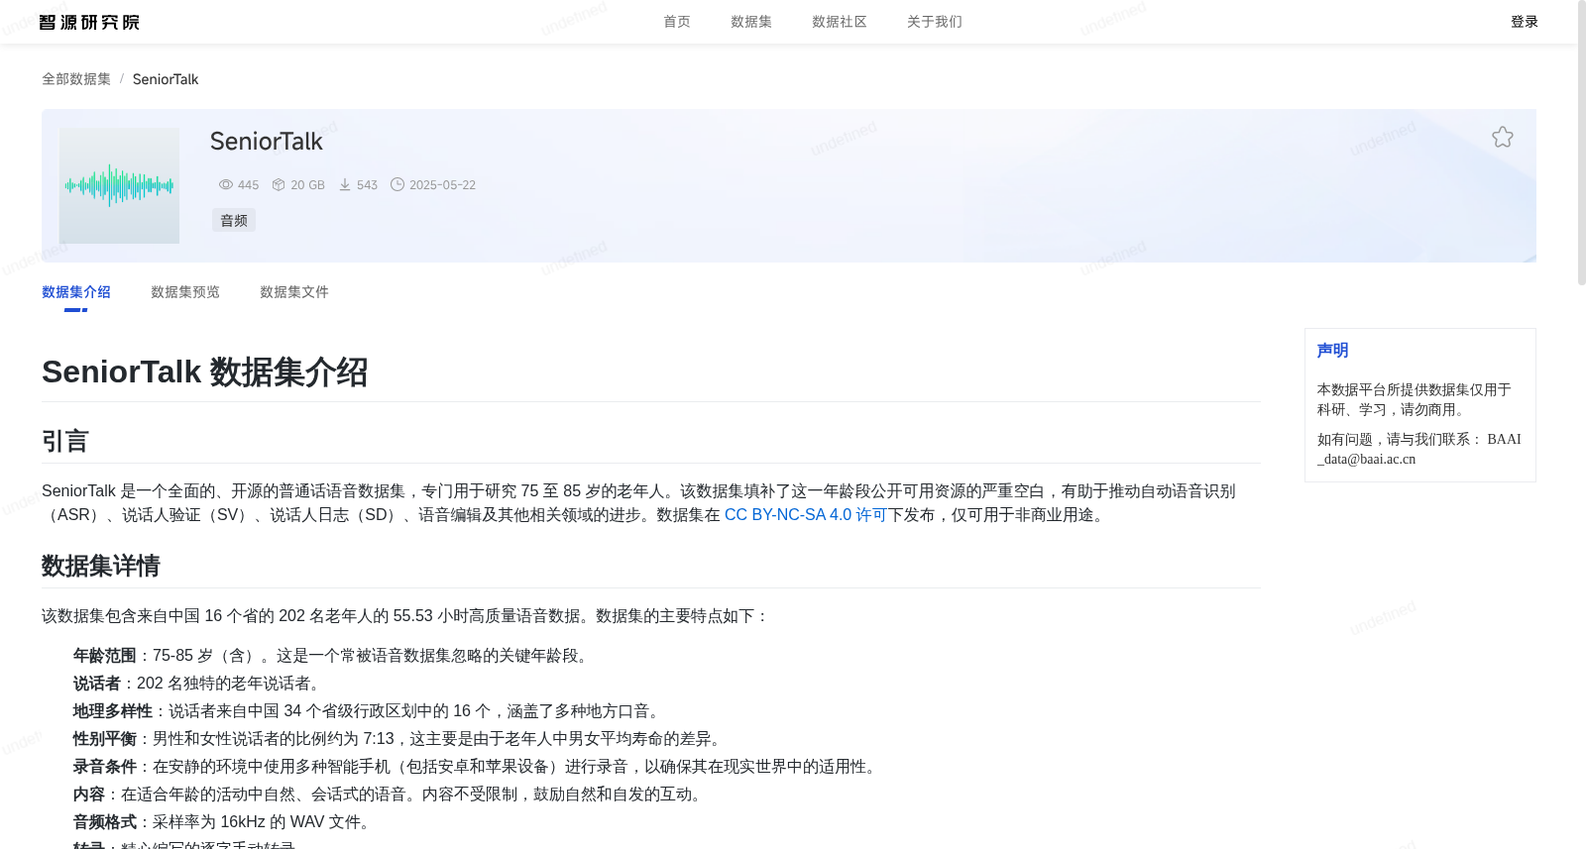Click the SeniorTalk 数据集介绍 heading
This screenshot has height=849, width=1586.
pyautogui.click(x=204, y=372)
